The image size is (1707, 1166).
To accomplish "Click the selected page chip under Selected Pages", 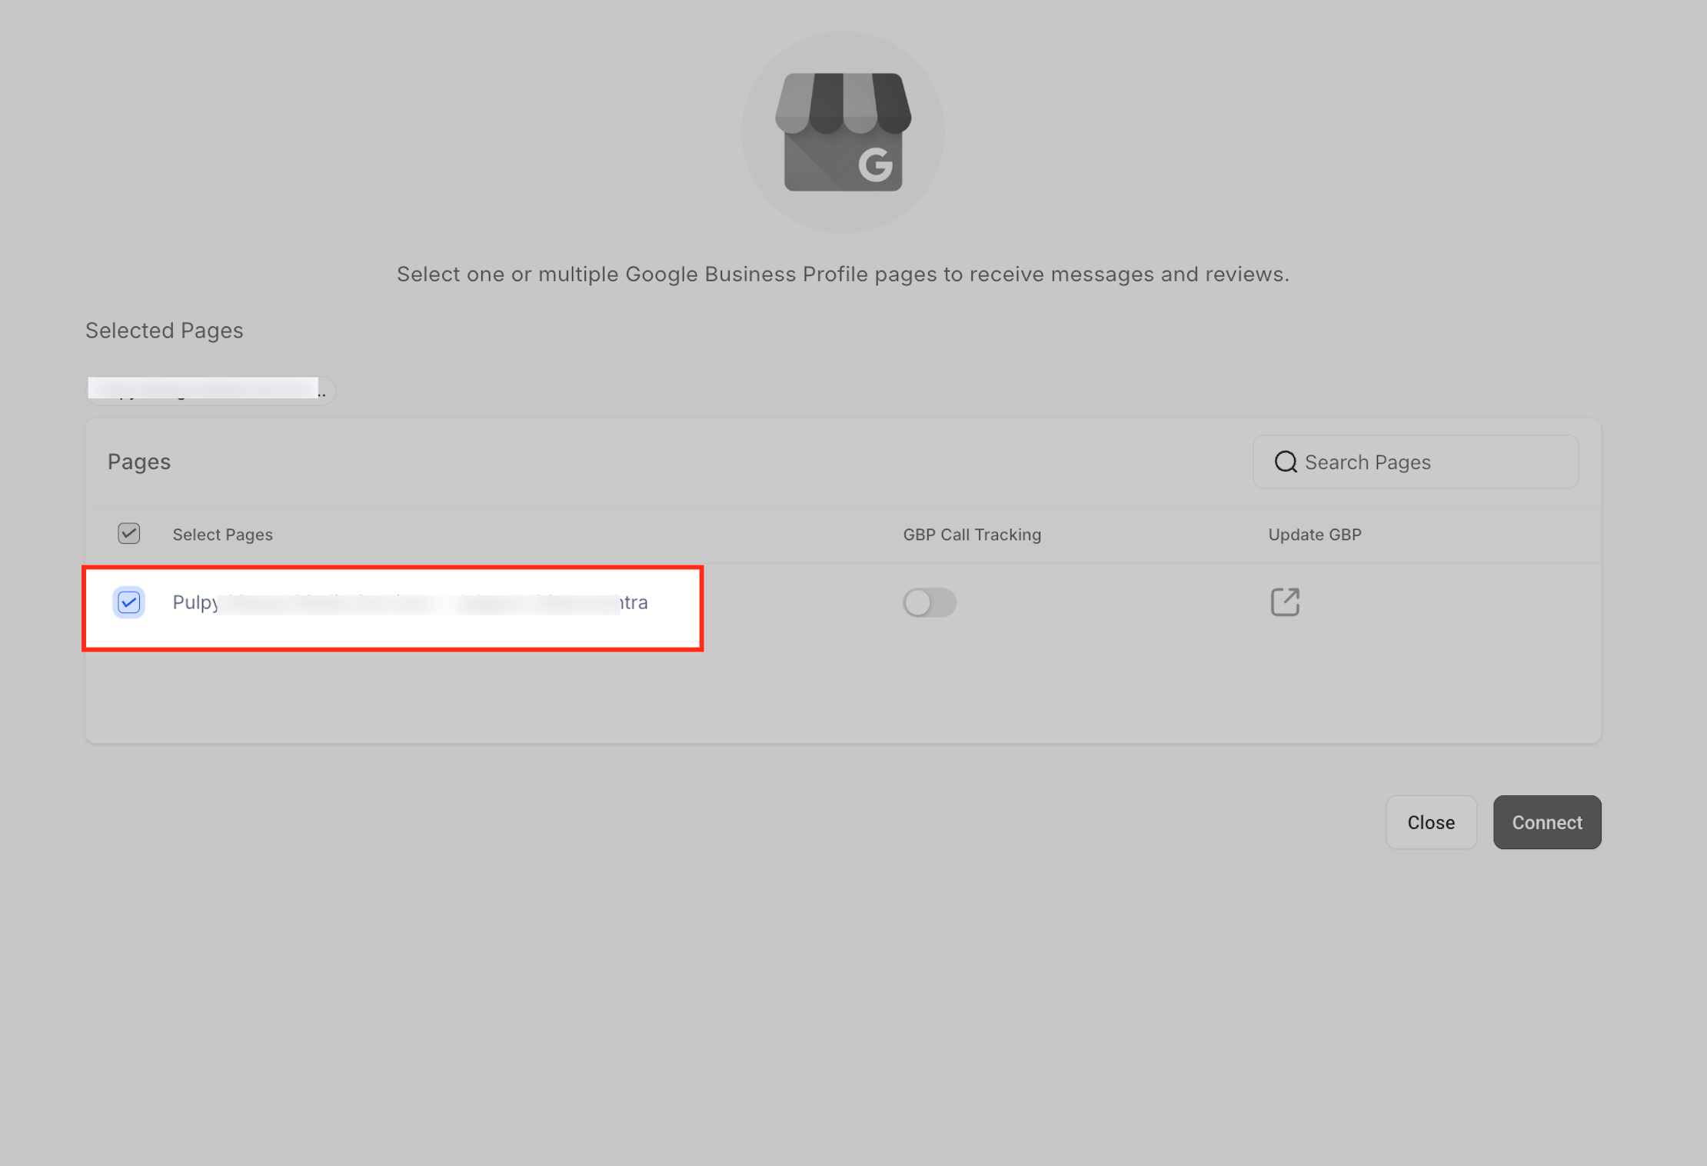I will tap(210, 389).
